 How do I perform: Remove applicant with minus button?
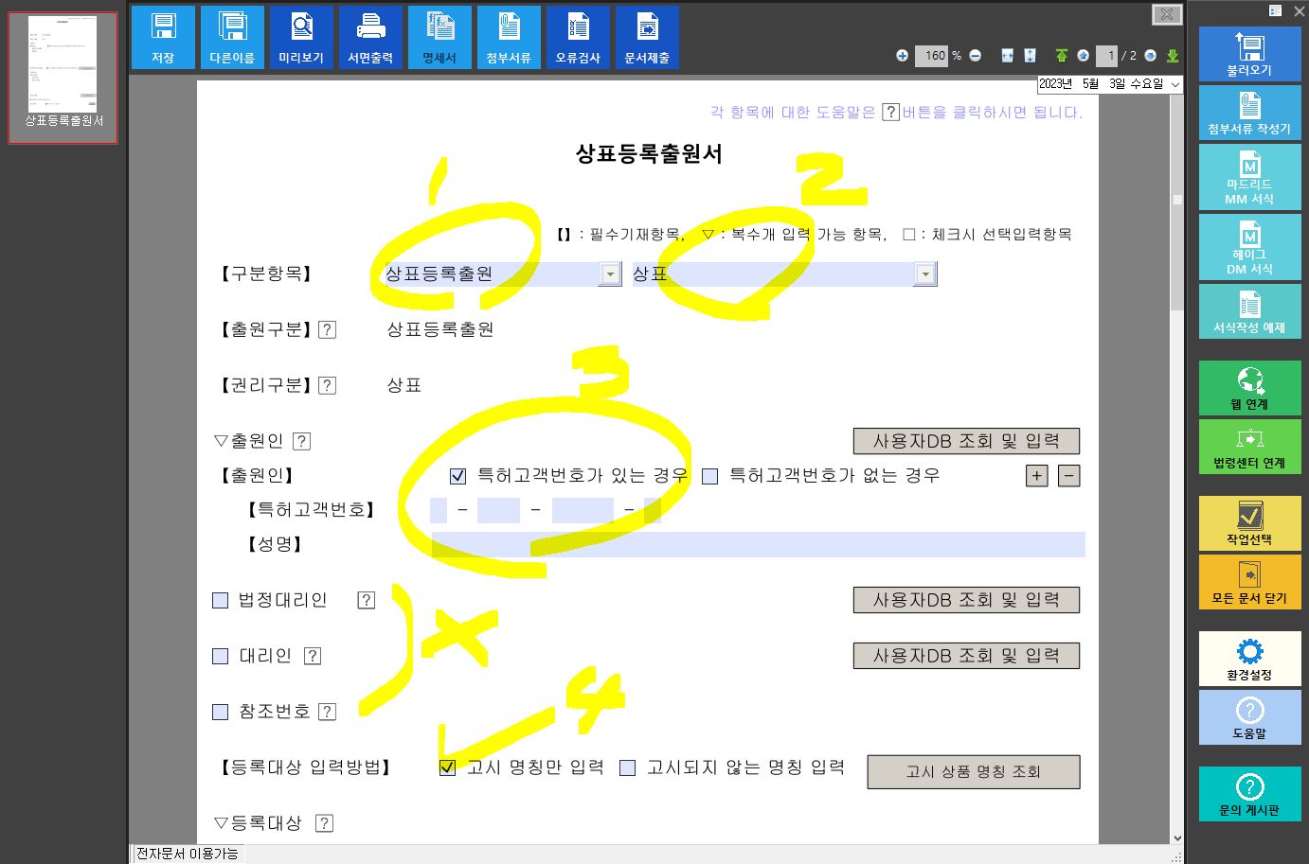click(1068, 476)
